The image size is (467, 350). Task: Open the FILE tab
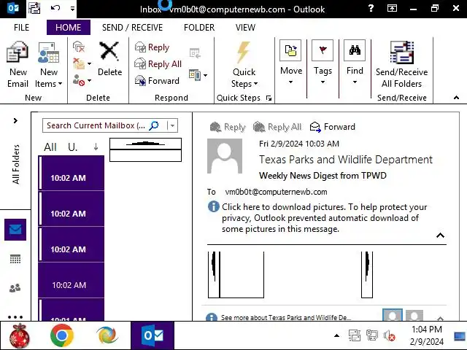pyautogui.click(x=21, y=28)
